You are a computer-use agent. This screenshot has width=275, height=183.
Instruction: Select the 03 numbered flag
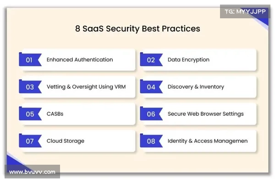pos(30,86)
